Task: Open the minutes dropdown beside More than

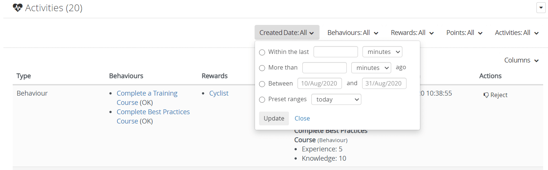Action: coord(371,68)
